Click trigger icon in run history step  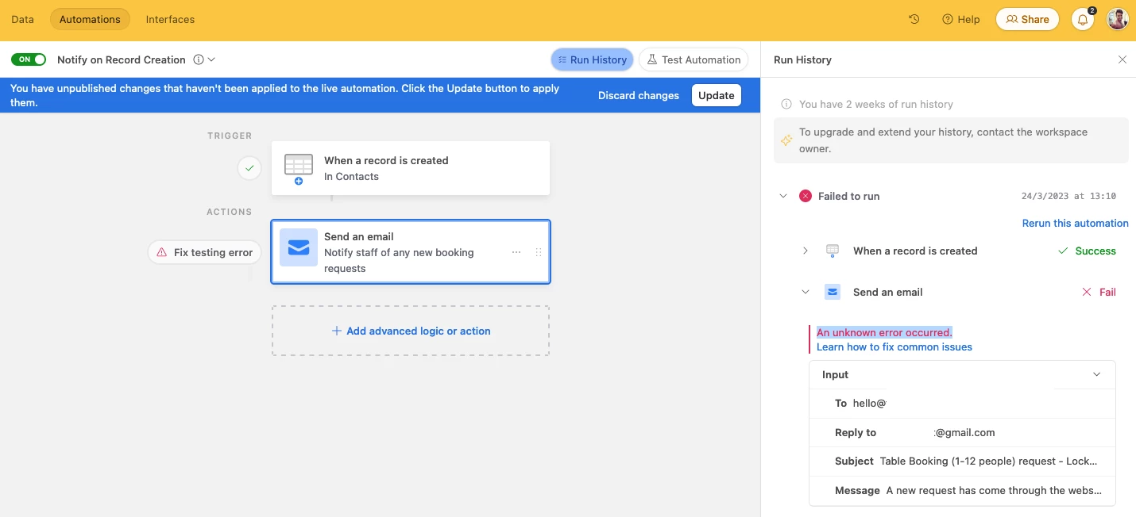833,251
